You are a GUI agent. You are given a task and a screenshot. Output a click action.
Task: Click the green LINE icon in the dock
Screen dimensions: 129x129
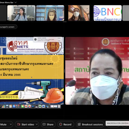[x=23, y=106]
